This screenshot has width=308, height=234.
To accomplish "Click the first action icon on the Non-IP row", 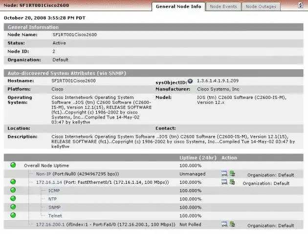I will [224, 174].
